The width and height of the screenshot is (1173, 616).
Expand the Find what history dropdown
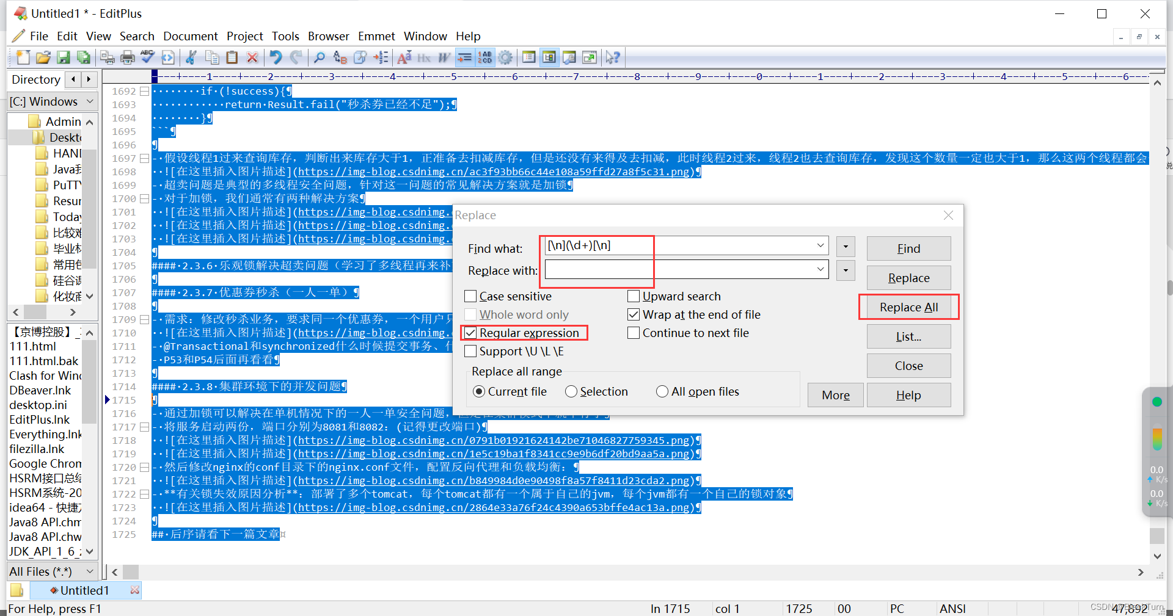click(x=820, y=245)
